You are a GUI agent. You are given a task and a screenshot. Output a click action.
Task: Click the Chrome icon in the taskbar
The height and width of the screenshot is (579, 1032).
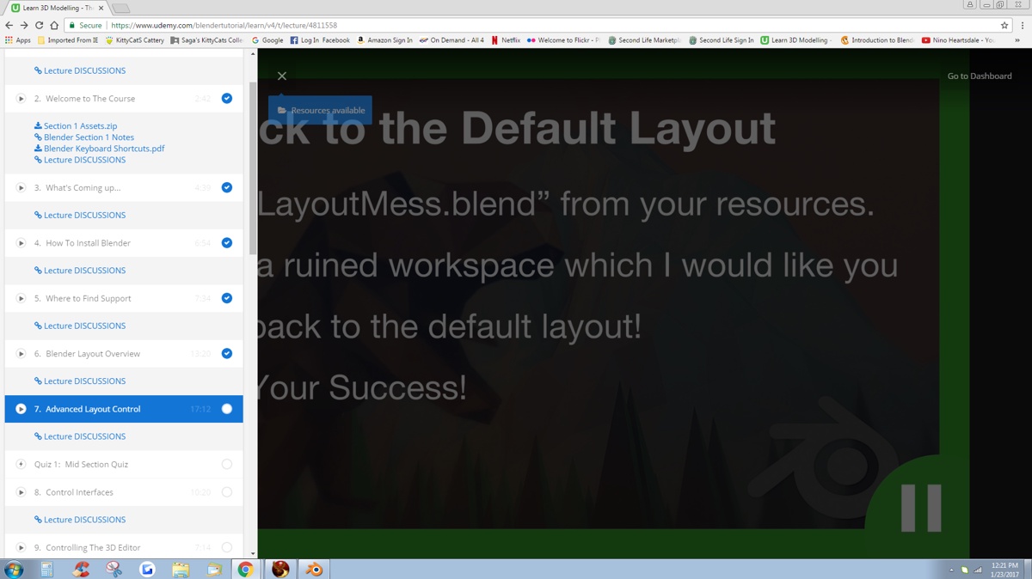click(245, 569)
